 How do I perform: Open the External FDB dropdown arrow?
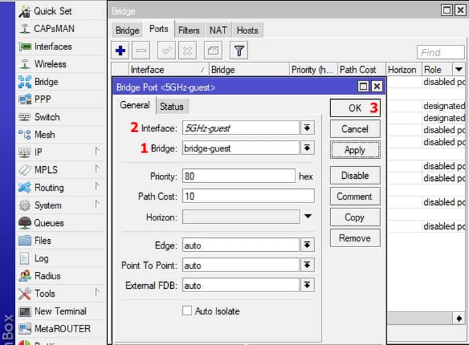pyautogui.click(x=307, y=285)
